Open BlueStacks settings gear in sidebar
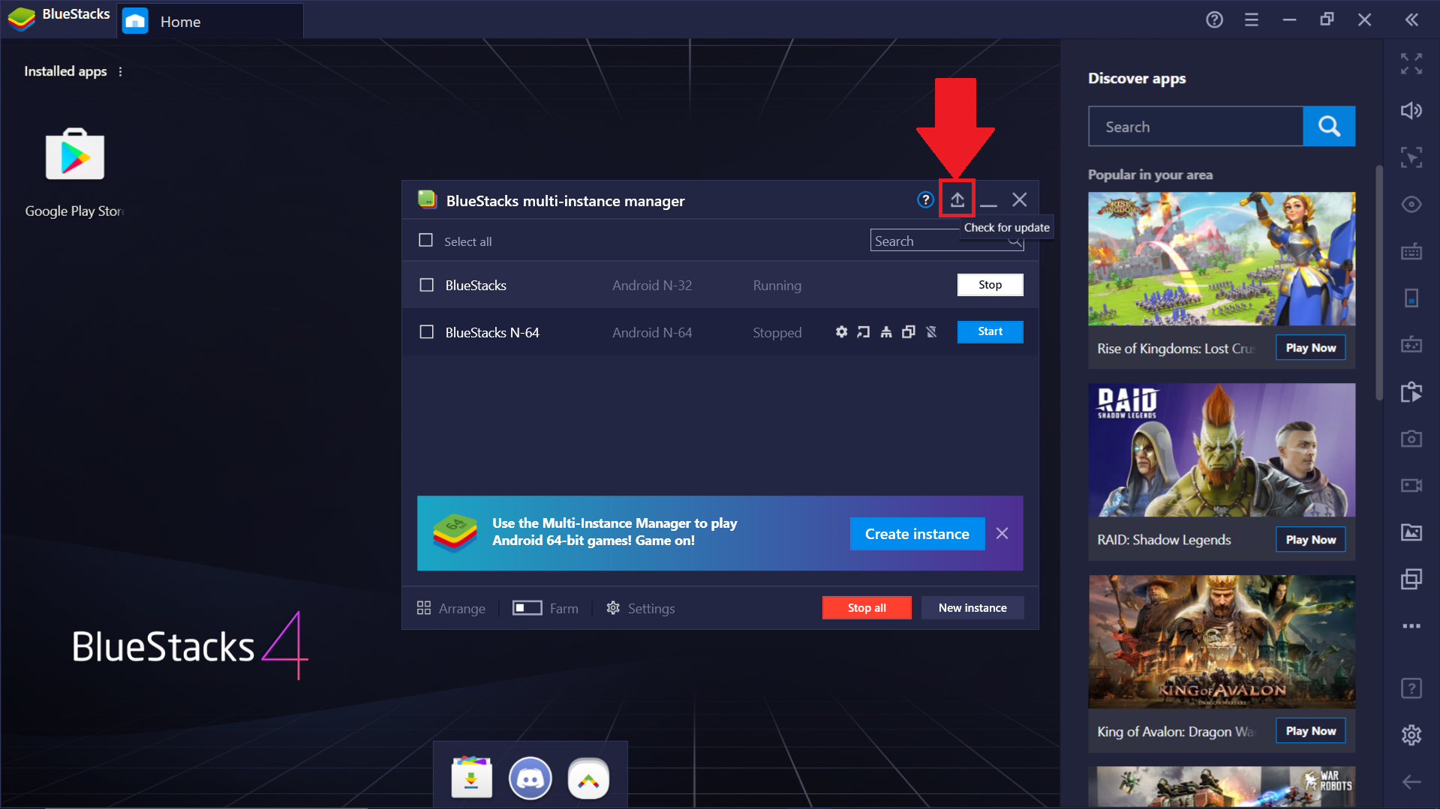Screen dimensions: 1440x809 tap(1411, 735)
